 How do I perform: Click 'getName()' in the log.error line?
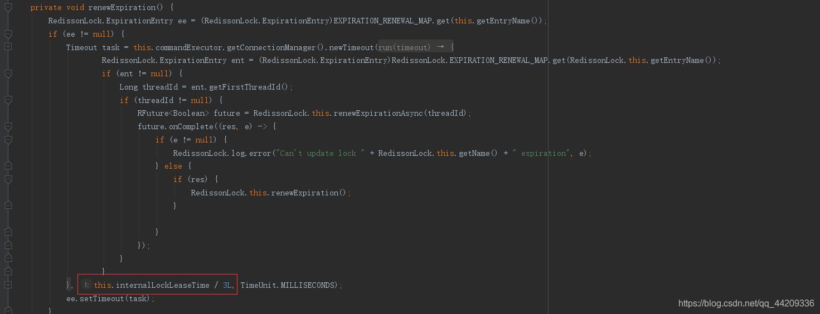(478, 153)
